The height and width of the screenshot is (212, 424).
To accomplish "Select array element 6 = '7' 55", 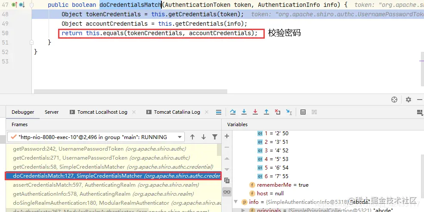I will (x=273, y=176).
